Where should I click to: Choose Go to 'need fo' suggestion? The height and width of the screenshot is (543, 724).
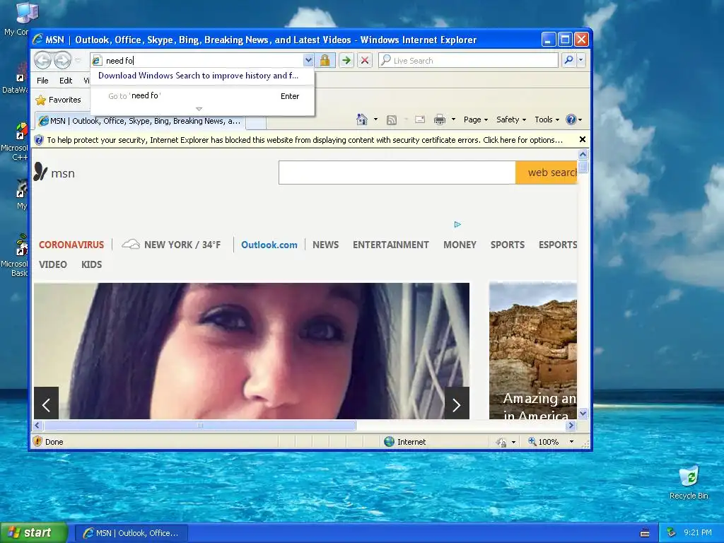[203, 96]
